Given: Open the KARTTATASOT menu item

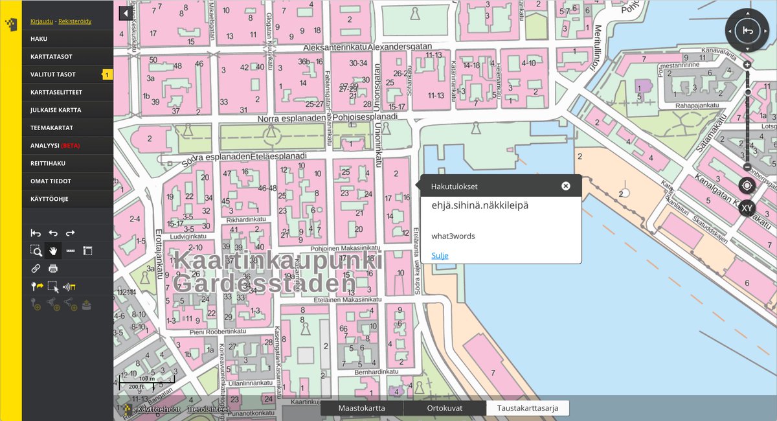Looking at the screenshot, I should (x=67, y=56).
